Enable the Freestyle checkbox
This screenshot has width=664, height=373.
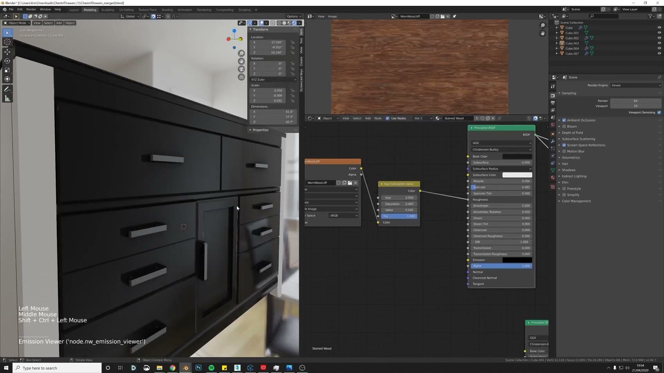564,189
